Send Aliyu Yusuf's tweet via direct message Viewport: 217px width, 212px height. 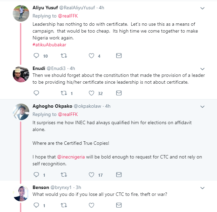click(119, 56)
